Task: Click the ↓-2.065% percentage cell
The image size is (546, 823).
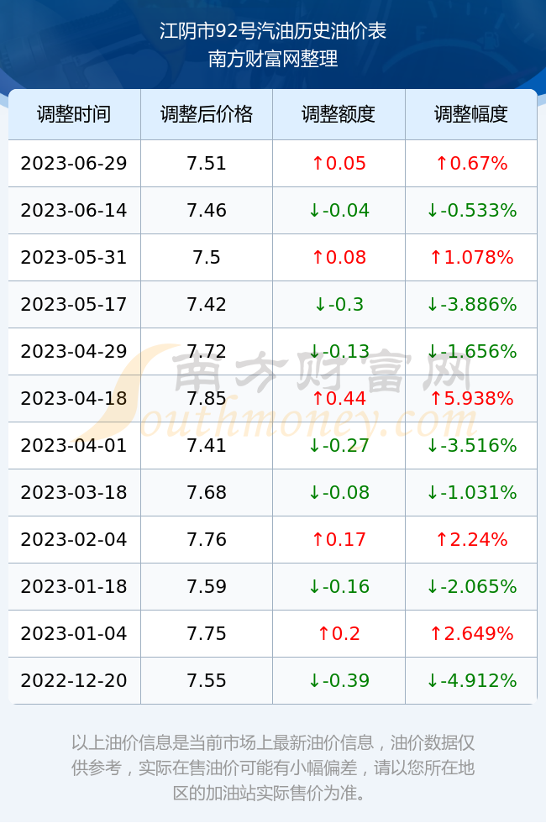Action: 471,586
